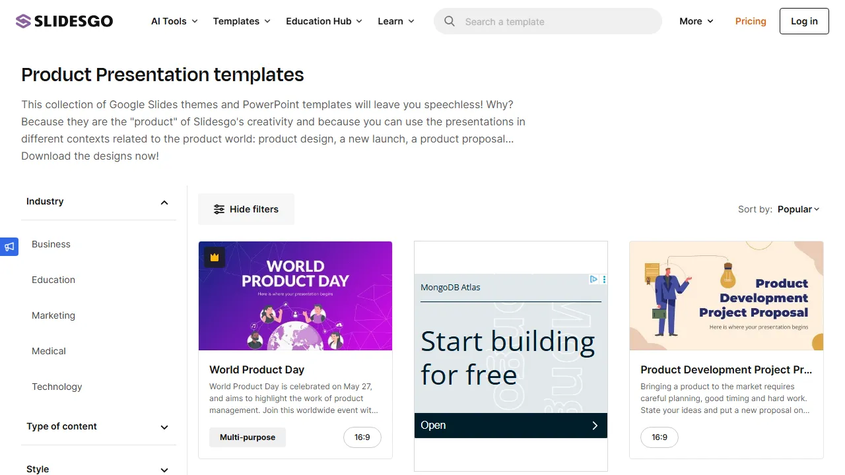This screenshot has width=845, height=475.
Task: Change the Sort by Popular dropdown
Action: click(798, 209)
